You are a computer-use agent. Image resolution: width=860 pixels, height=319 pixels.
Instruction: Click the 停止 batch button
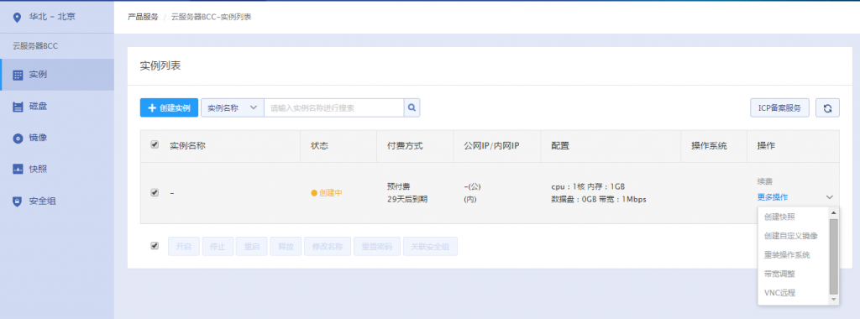218,247
